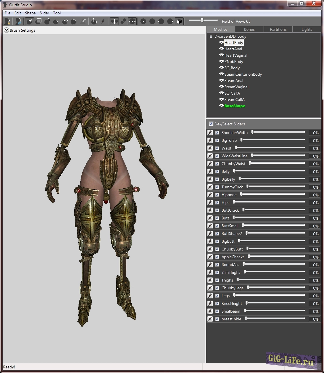Collapse the DwarvenDD_body tree node
The width and height of the screenshot is (324, 373).
(x=211, y=37)
